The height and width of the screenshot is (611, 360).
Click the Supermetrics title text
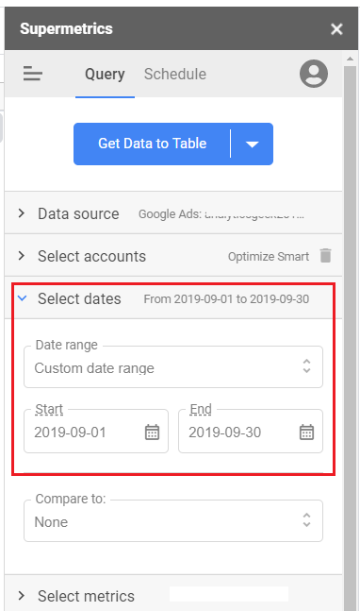tap(66, 29)
